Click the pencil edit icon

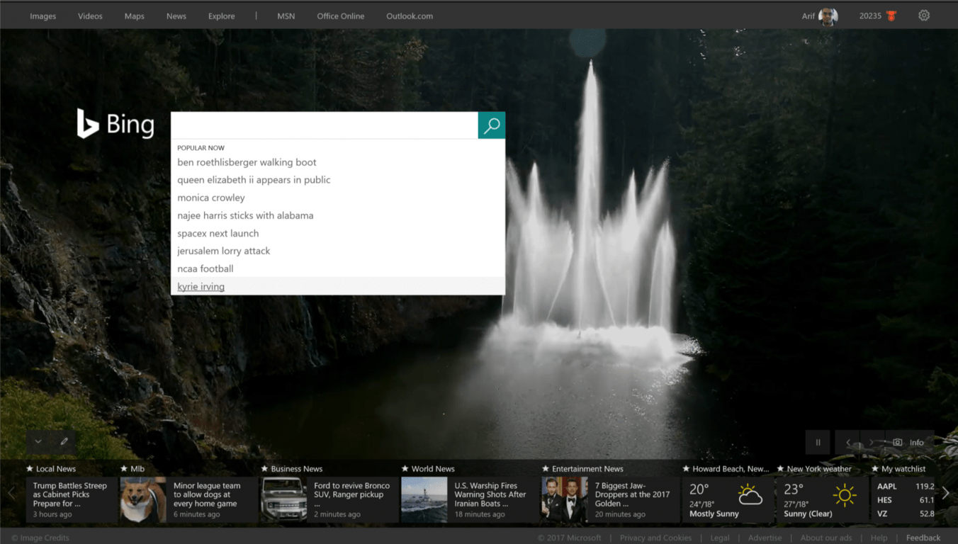pyautogui.click(x=64, y=441)
